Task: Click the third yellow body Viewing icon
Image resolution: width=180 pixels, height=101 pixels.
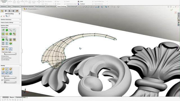Action: pos(11,69)
